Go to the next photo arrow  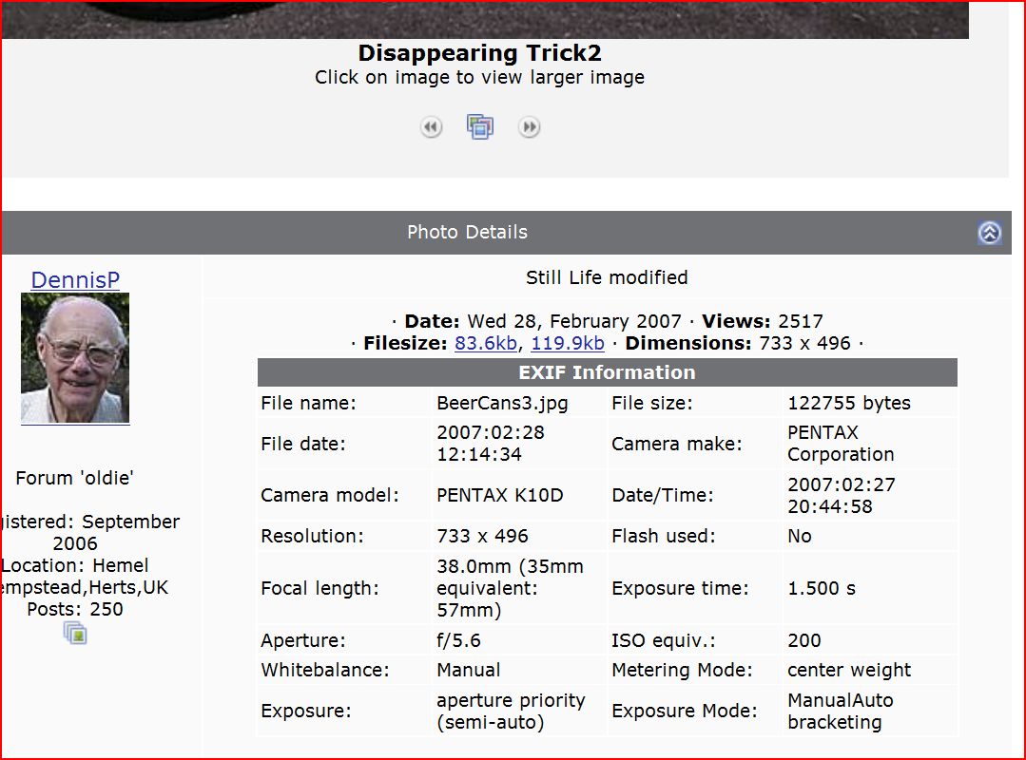click(x=530, y=127)
